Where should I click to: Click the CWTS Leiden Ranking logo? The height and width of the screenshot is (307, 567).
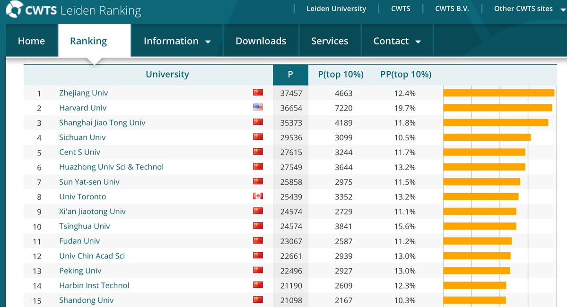pyautogui.click(x=73, y=10)
